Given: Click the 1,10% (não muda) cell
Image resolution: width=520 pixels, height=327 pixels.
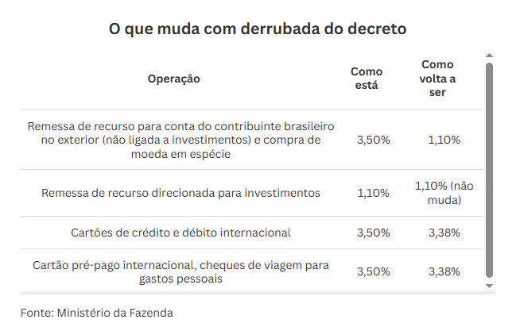Looking at the screenshot, I should pyautogui.click(x=444, y=193).
